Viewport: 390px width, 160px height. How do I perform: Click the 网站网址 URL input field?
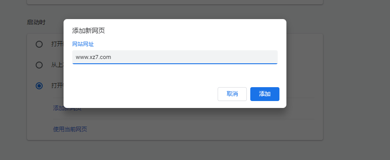pyautogui.click(x=175, y=57)
